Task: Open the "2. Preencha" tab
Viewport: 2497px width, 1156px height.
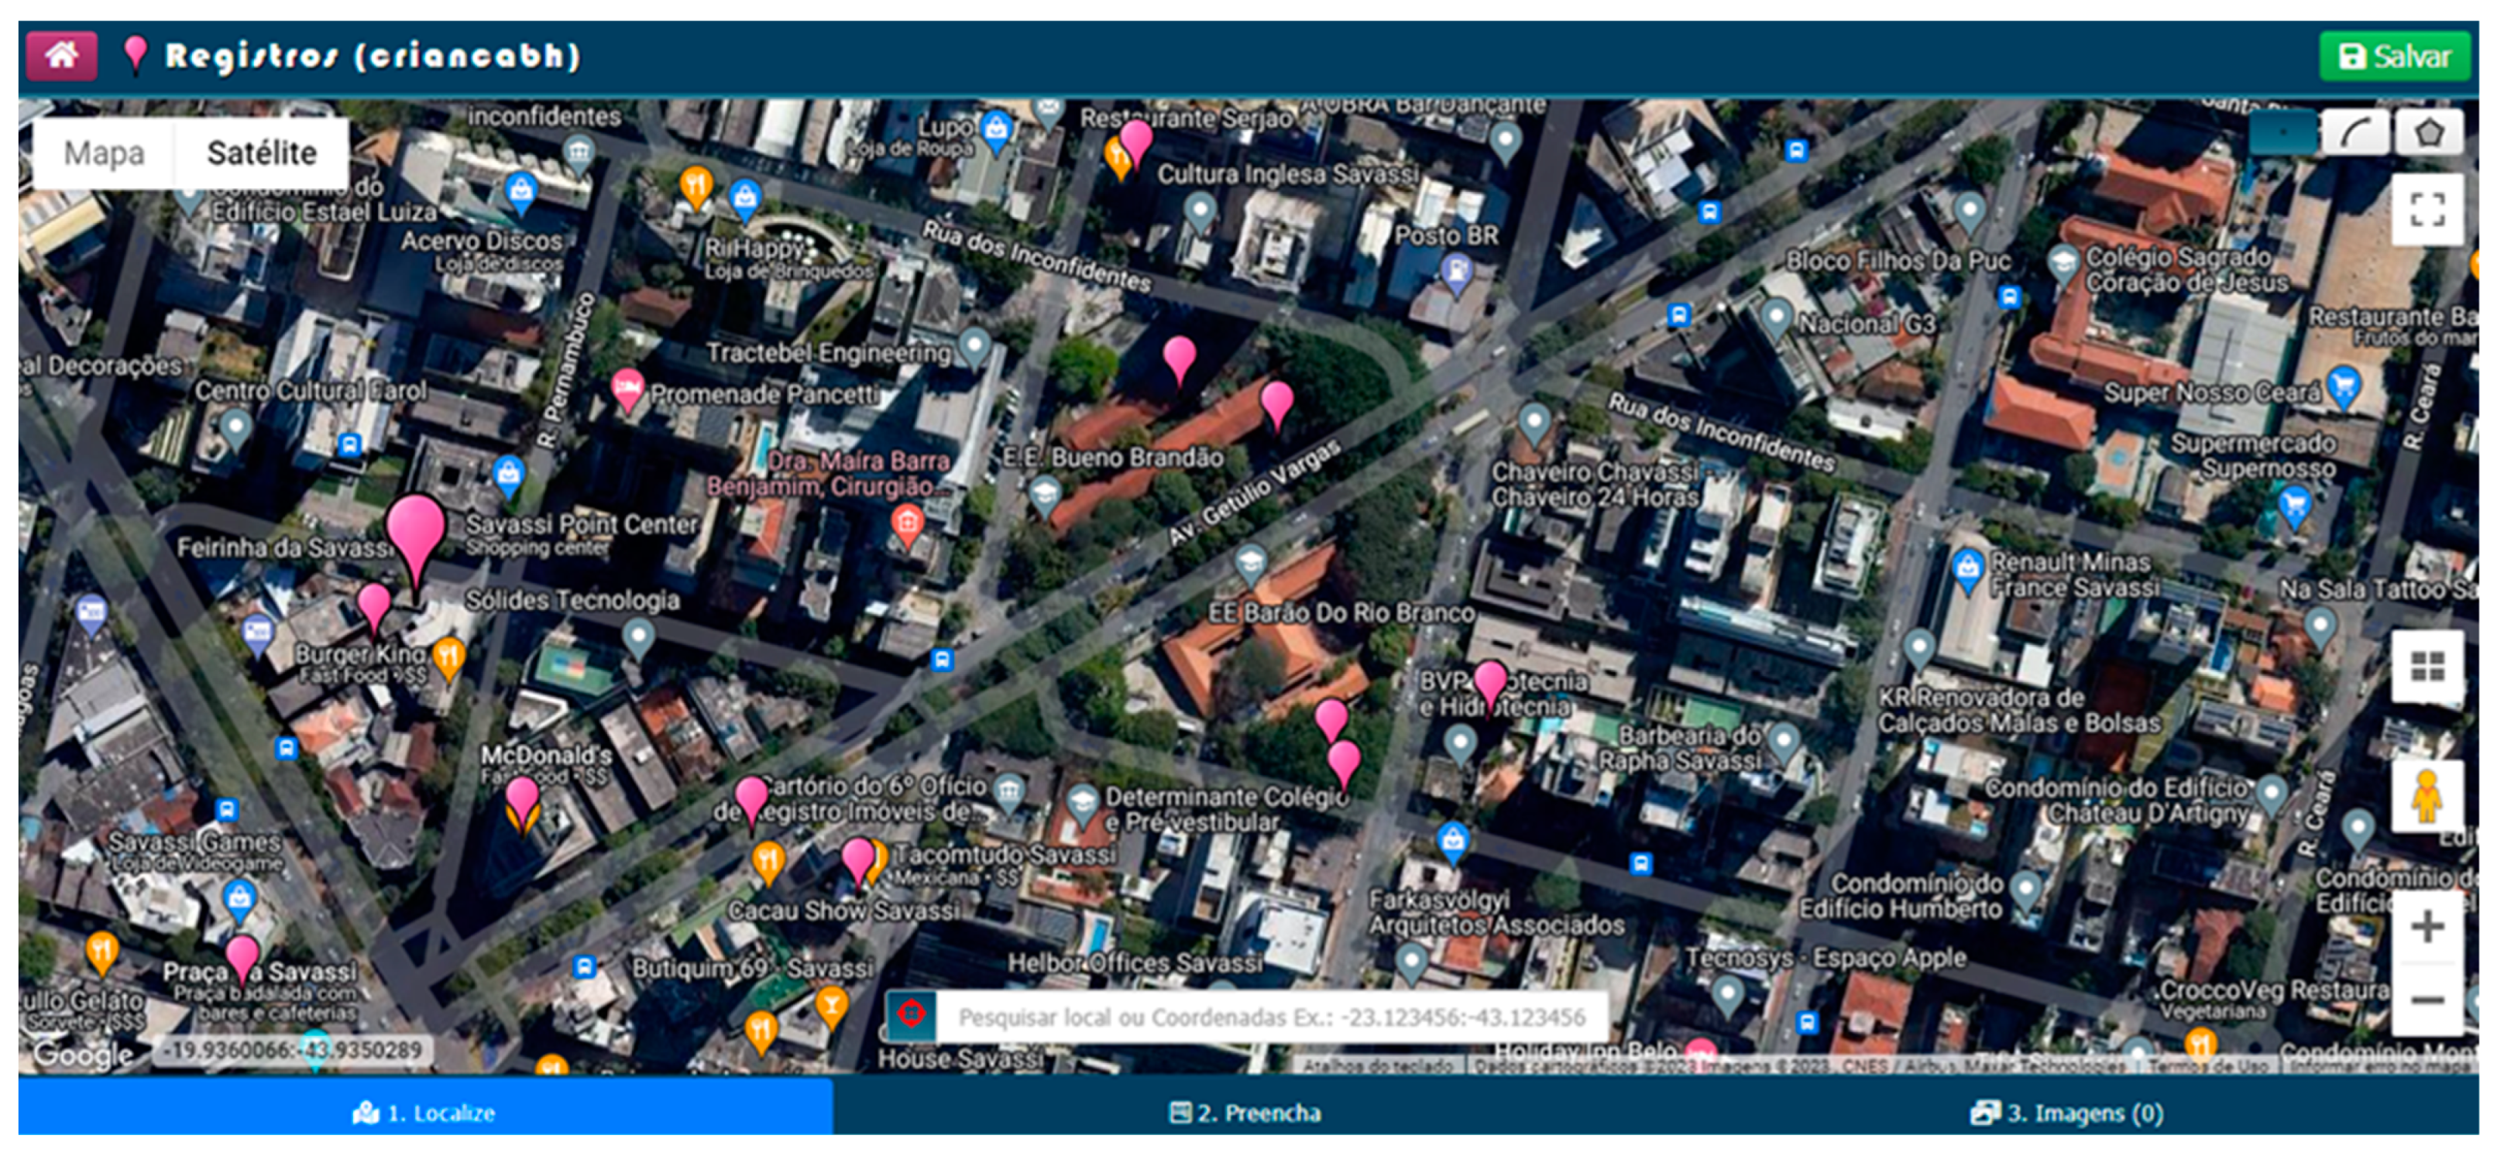Action: click(1251, 1114)
